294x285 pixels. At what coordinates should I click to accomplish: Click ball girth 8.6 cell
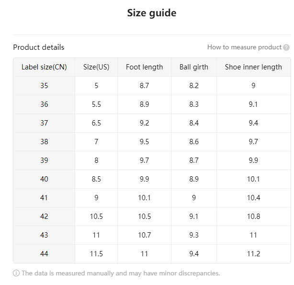tap(194, 142)
